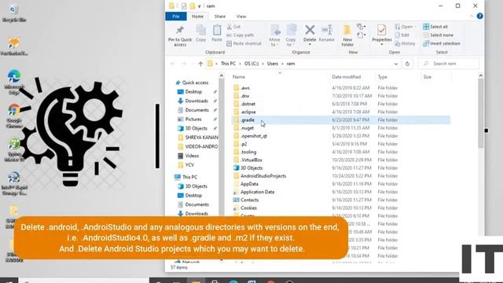Switch to the Share tab
Viewport: 503px width, 283px height.
point(220,17)
